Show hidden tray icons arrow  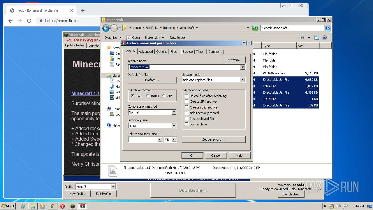(x=325, y=206)
